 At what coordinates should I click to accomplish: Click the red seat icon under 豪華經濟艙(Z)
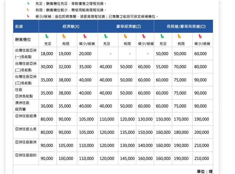click(x=144, y=36)
